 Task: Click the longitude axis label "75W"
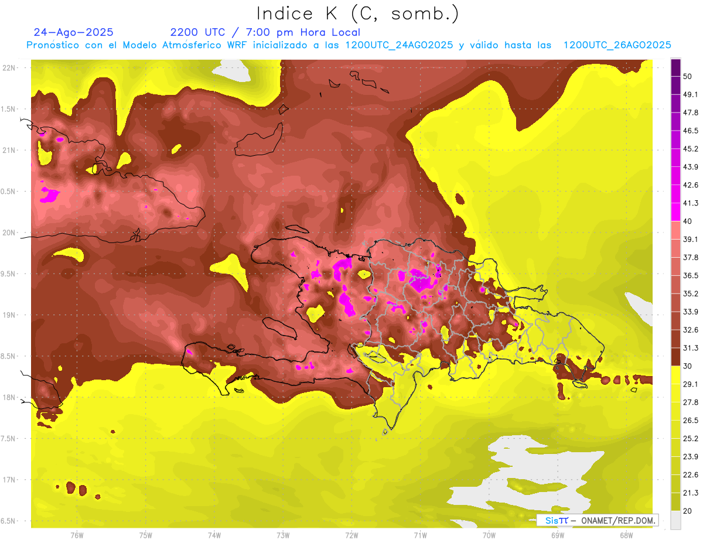coord(146,535)
